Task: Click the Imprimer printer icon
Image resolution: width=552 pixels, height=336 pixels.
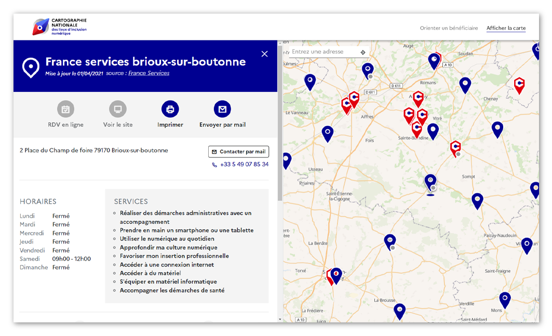Action: pyautogui.click(x=170, y=109)
